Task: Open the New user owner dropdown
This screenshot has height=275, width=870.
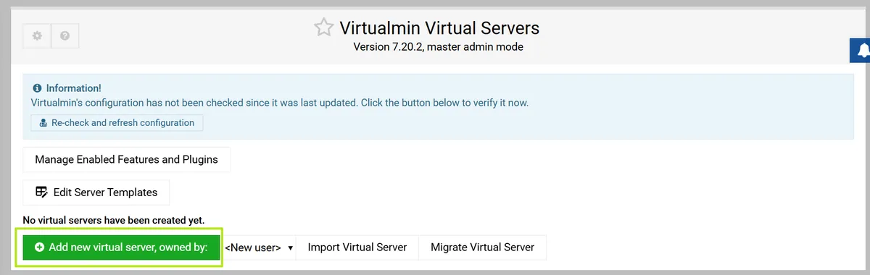Action: (x=259, y=247)
